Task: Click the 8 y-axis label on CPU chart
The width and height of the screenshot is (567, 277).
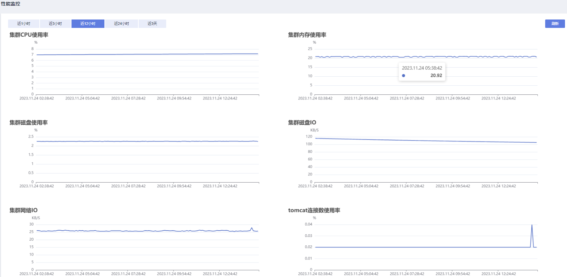Action: tap(33, 49)
